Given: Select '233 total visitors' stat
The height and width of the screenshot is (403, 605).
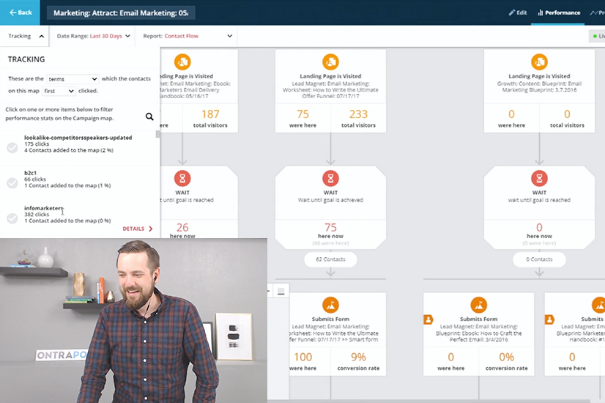Looking at the screenshot, I should coord(358,118).
